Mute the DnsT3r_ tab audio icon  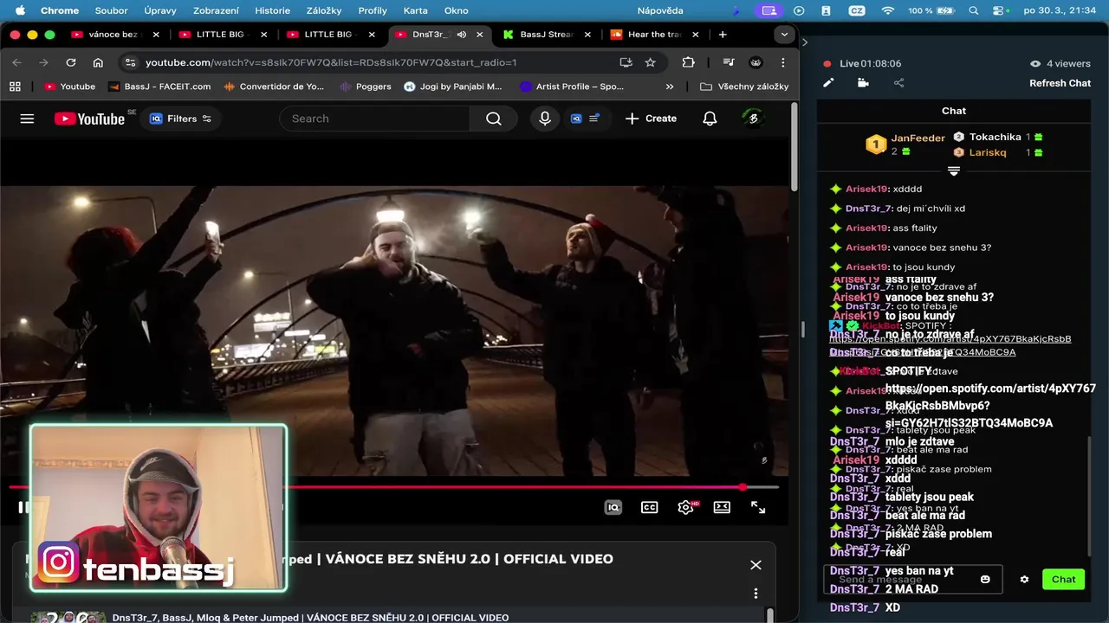[x=462, y=35]
